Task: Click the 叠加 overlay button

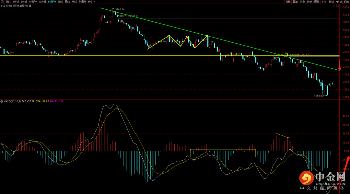Action: [295, 2]
